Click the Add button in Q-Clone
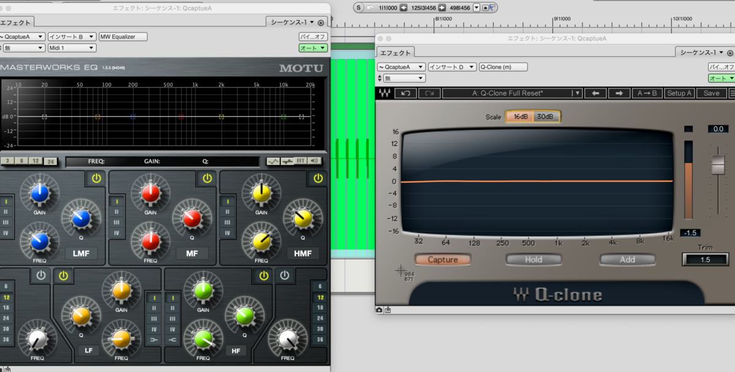This screenshot has width=735, height=372. click(x=627, y=259)
